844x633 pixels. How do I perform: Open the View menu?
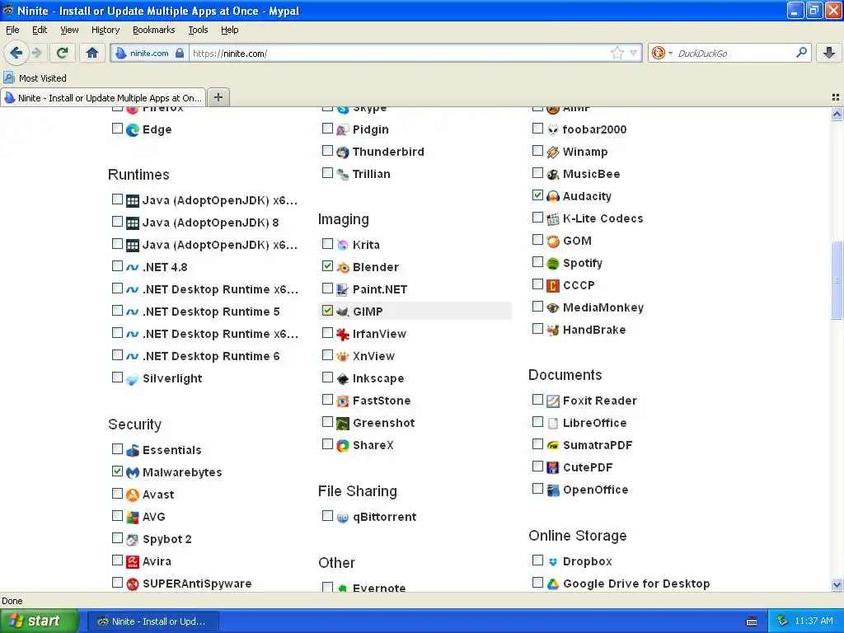coord(69,30)
